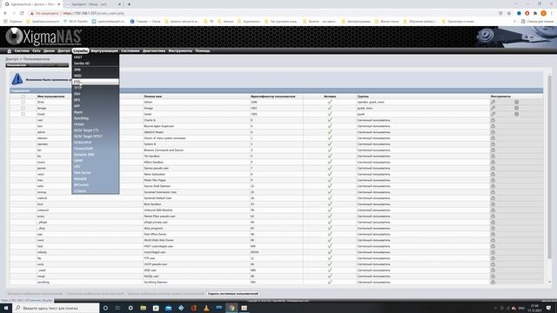Click the bookmark star in the address bar
Viewport: 557px width, 313px height.
tap(508, 13)
